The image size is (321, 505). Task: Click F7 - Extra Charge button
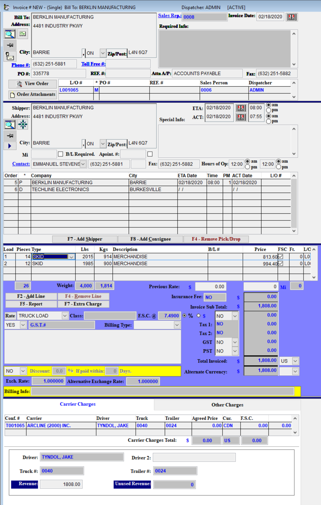pyautogui.click(x=83, y=304)
